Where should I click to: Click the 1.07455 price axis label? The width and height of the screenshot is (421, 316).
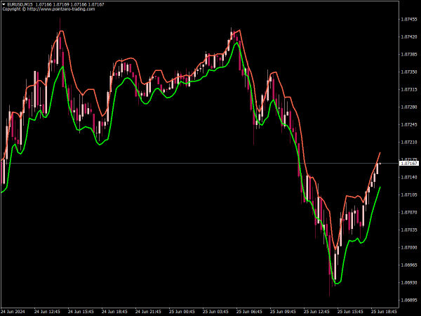(409, 20)
